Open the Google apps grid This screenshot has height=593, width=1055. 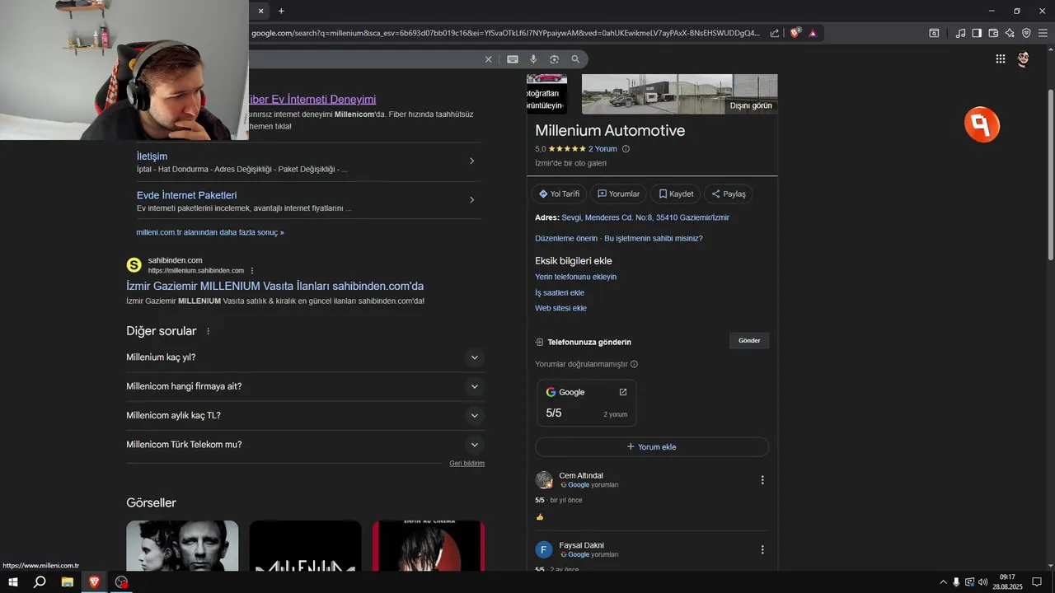[1000, 58]
